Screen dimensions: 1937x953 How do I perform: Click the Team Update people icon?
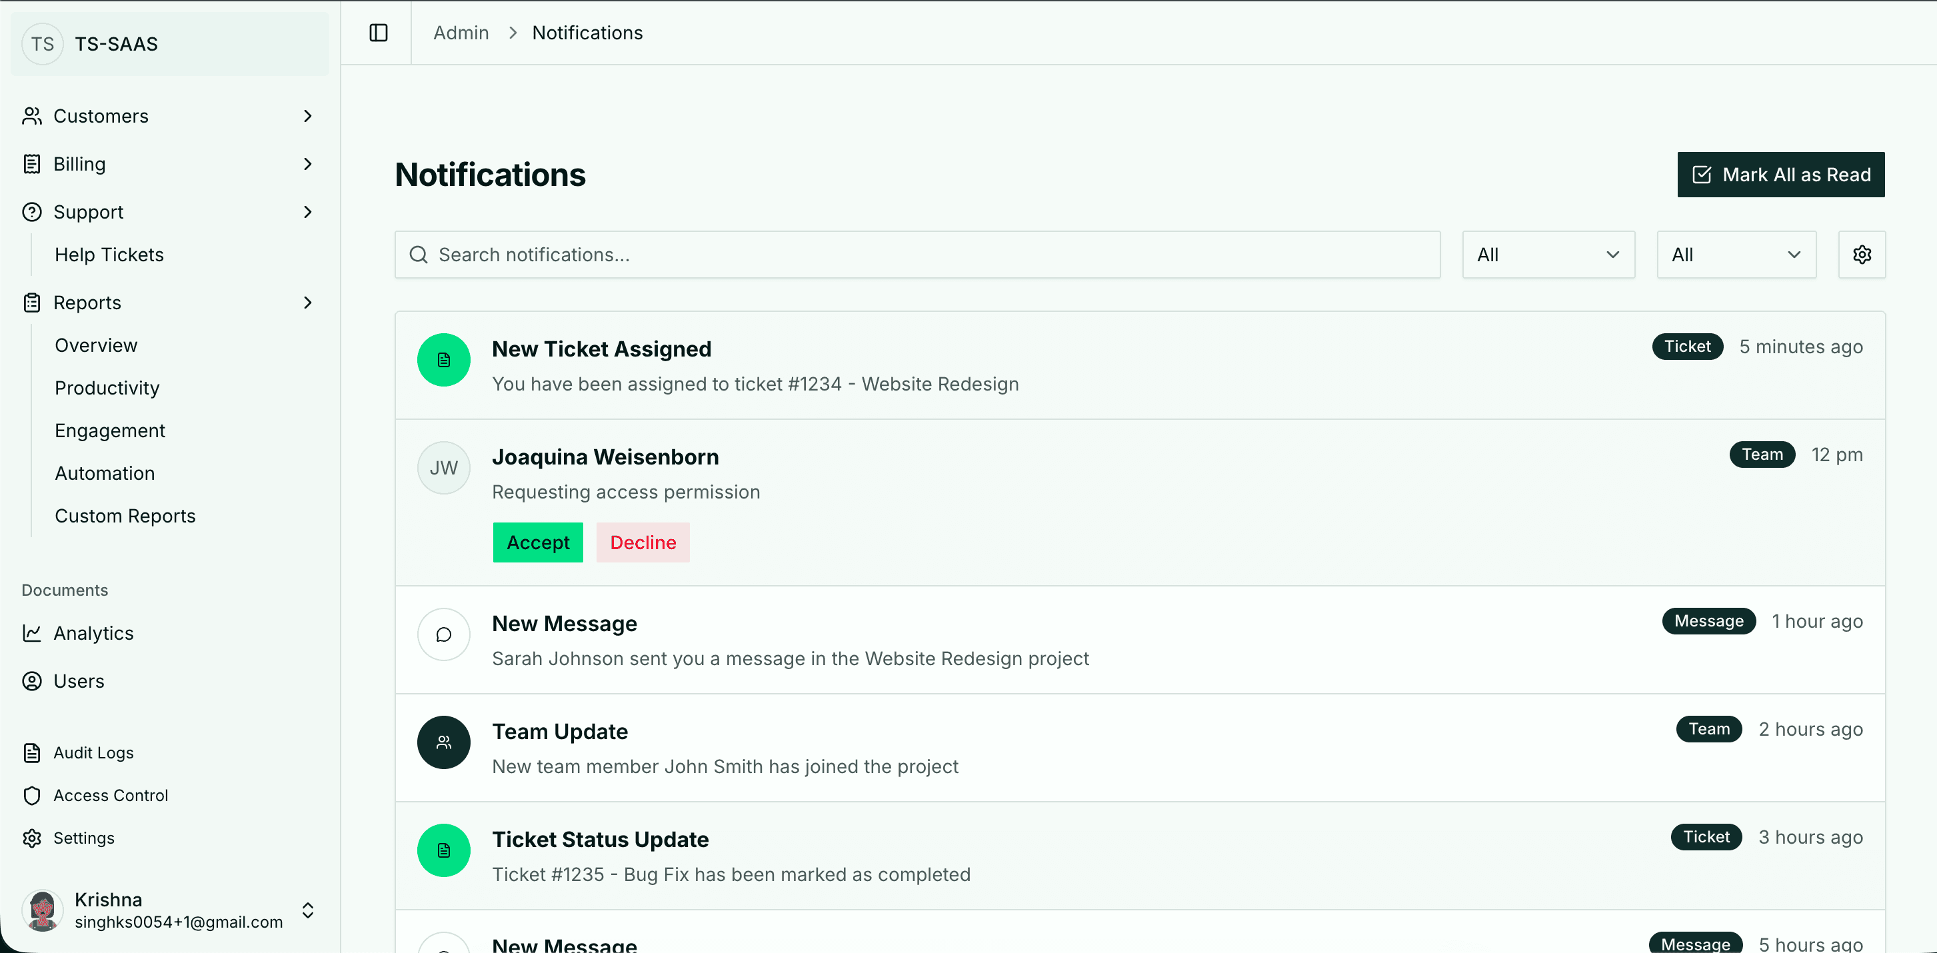tap(444, 742)
